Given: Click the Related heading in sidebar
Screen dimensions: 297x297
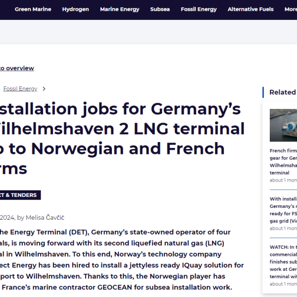Looking at the screenshot, I should tap(283, 92).
